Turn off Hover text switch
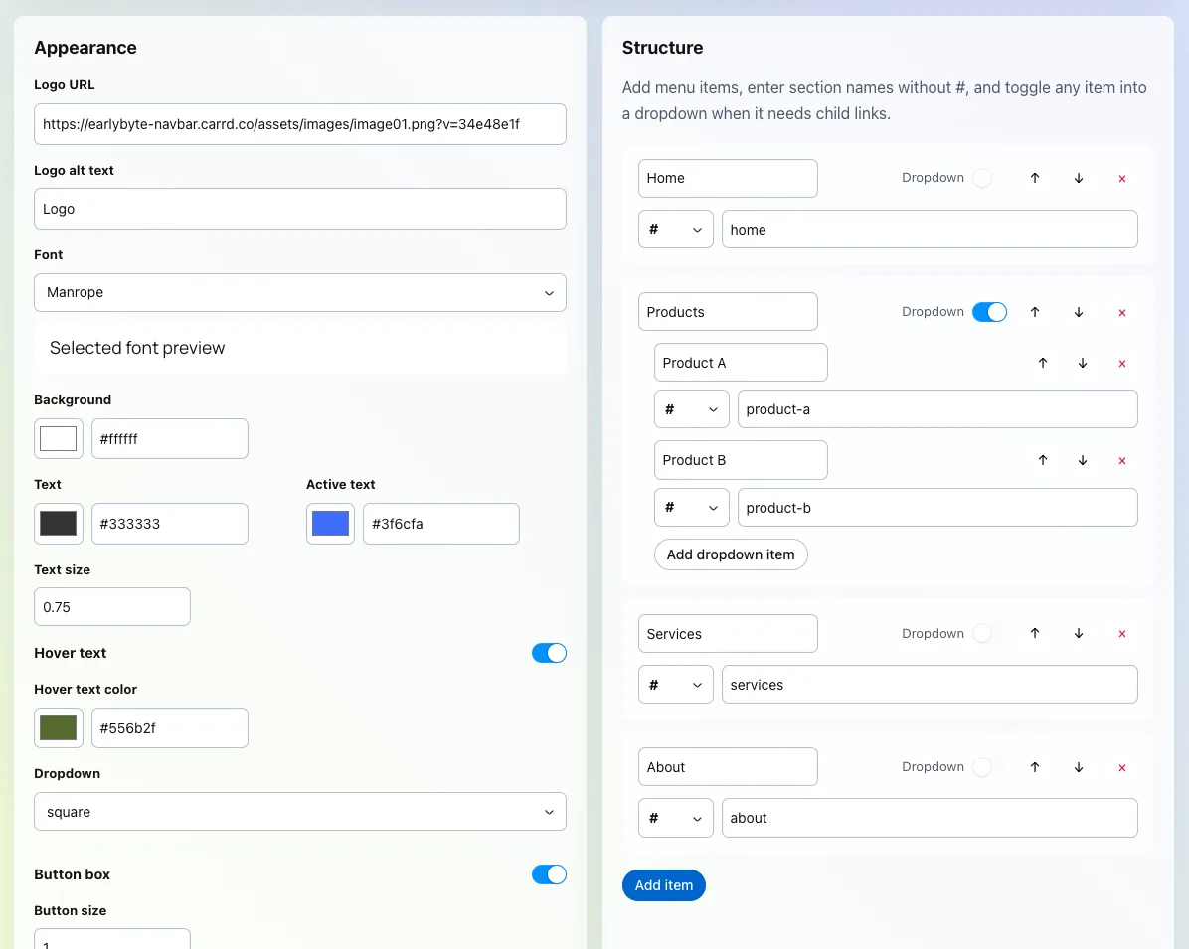This screenshot has height=949, width=1189. 549,653
